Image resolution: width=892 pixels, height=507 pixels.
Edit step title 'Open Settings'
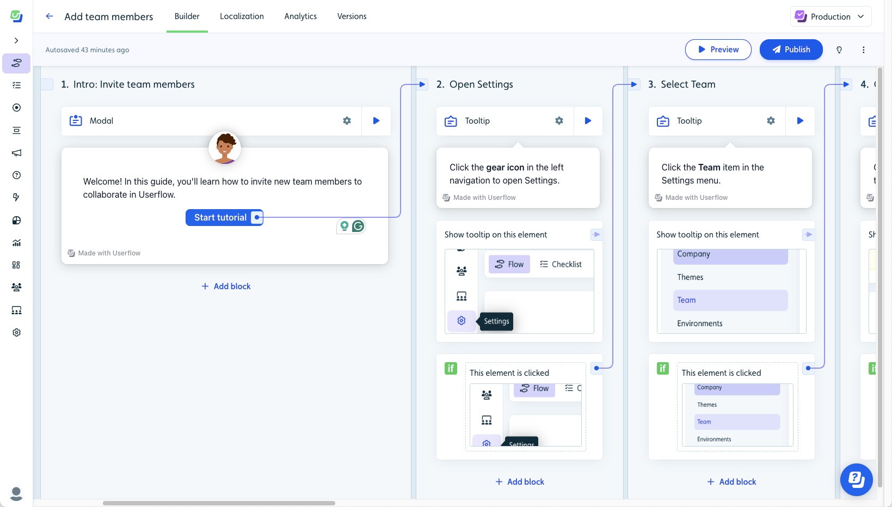481,84
